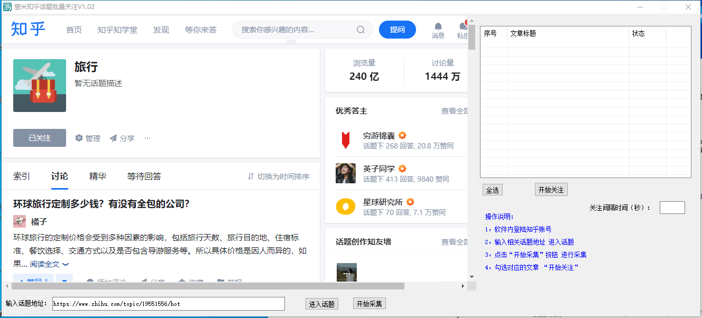Click the orange badge next to 英子同学
The width and height of the screenshot is (702, 318).
pyautogui.click(x=402, y=169)
